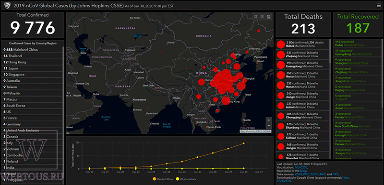Select Thailand in the country list

click(x=32, y=56)
